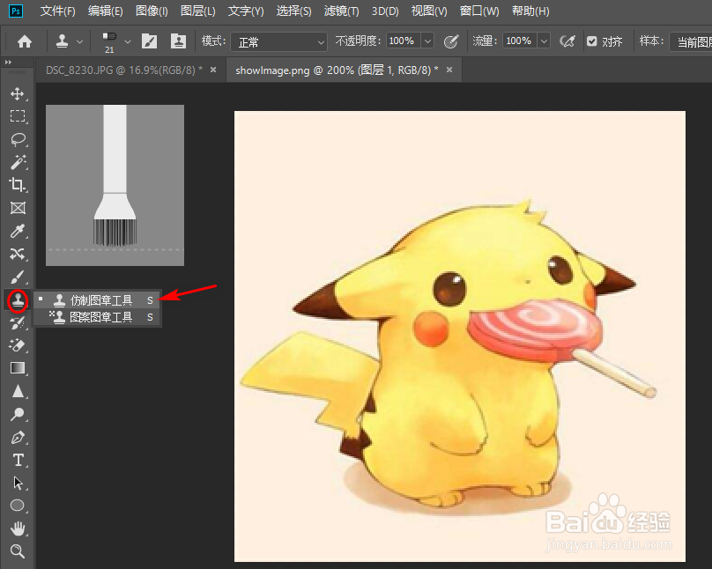Select the Zoom tool
The image size is (712, 569).
tap(18, 551)
